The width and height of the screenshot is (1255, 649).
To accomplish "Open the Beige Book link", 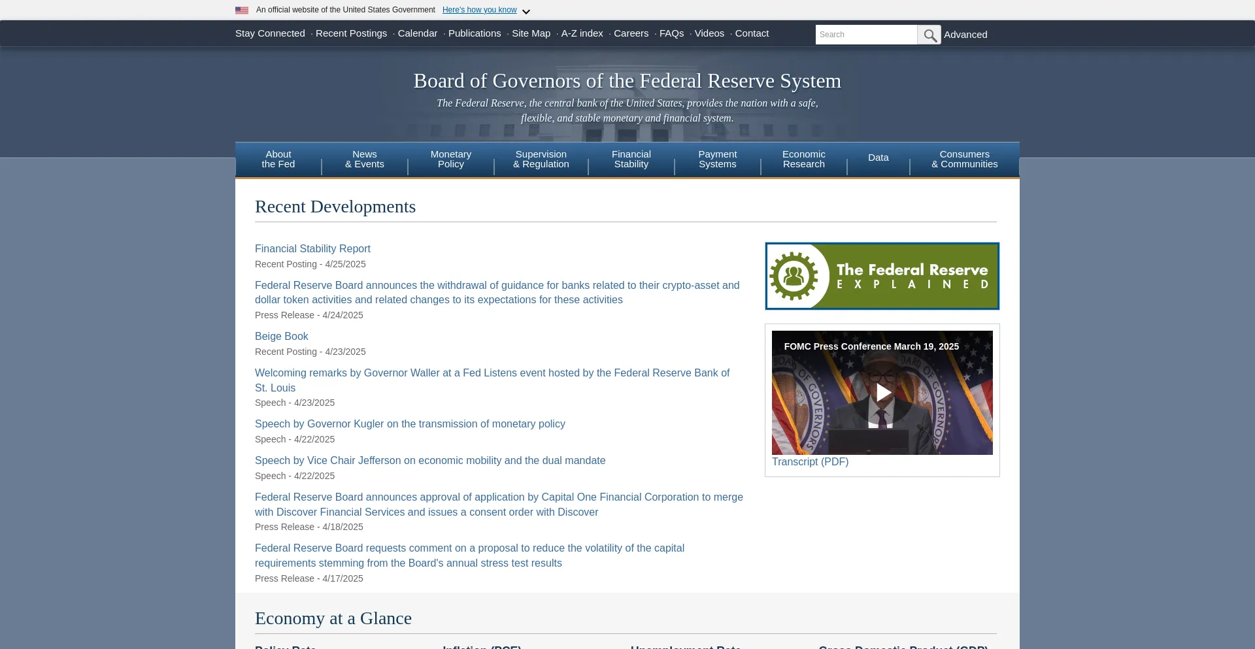I will (x=281, y=337).
